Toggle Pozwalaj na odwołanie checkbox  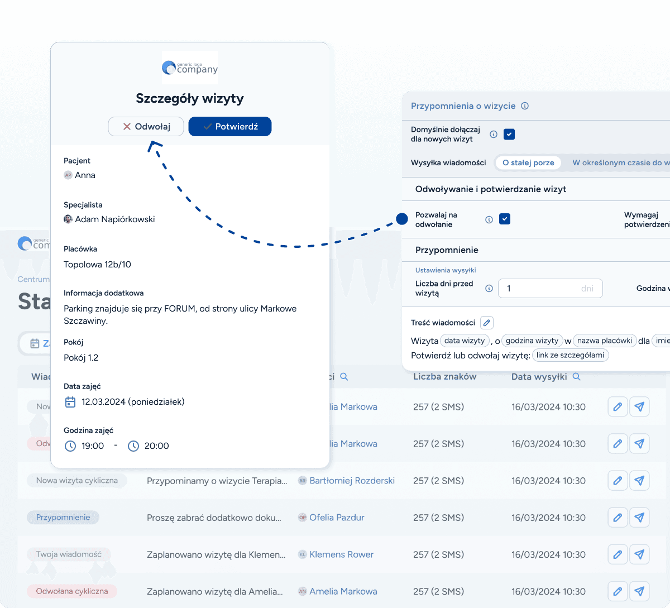tap(505, 219)
